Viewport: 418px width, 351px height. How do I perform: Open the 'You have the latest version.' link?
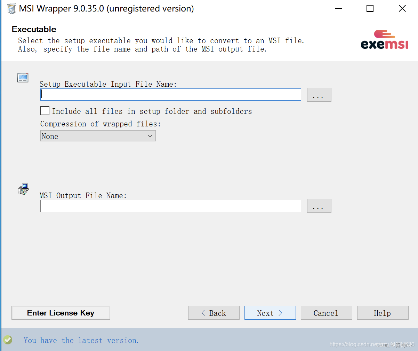click(x=82, y=341)
